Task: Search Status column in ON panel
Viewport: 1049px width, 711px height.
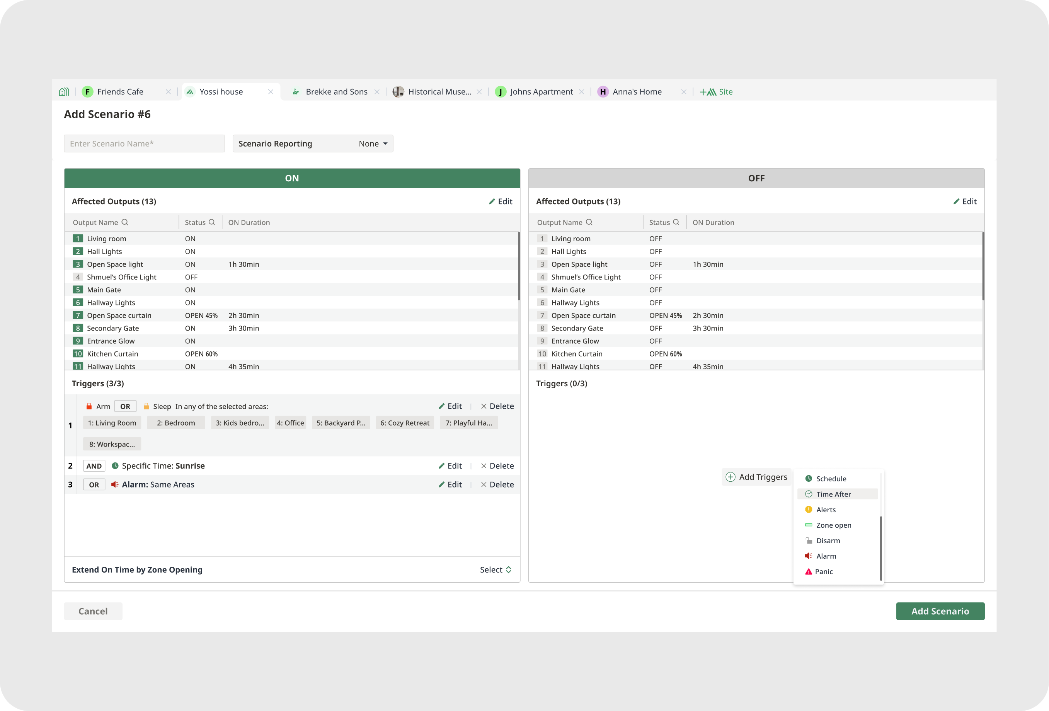Action: [x=212, y=222]
